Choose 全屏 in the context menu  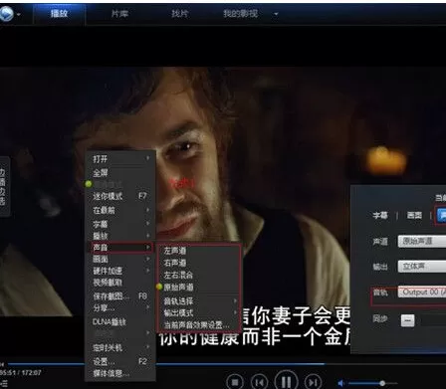tap(120, 173)
